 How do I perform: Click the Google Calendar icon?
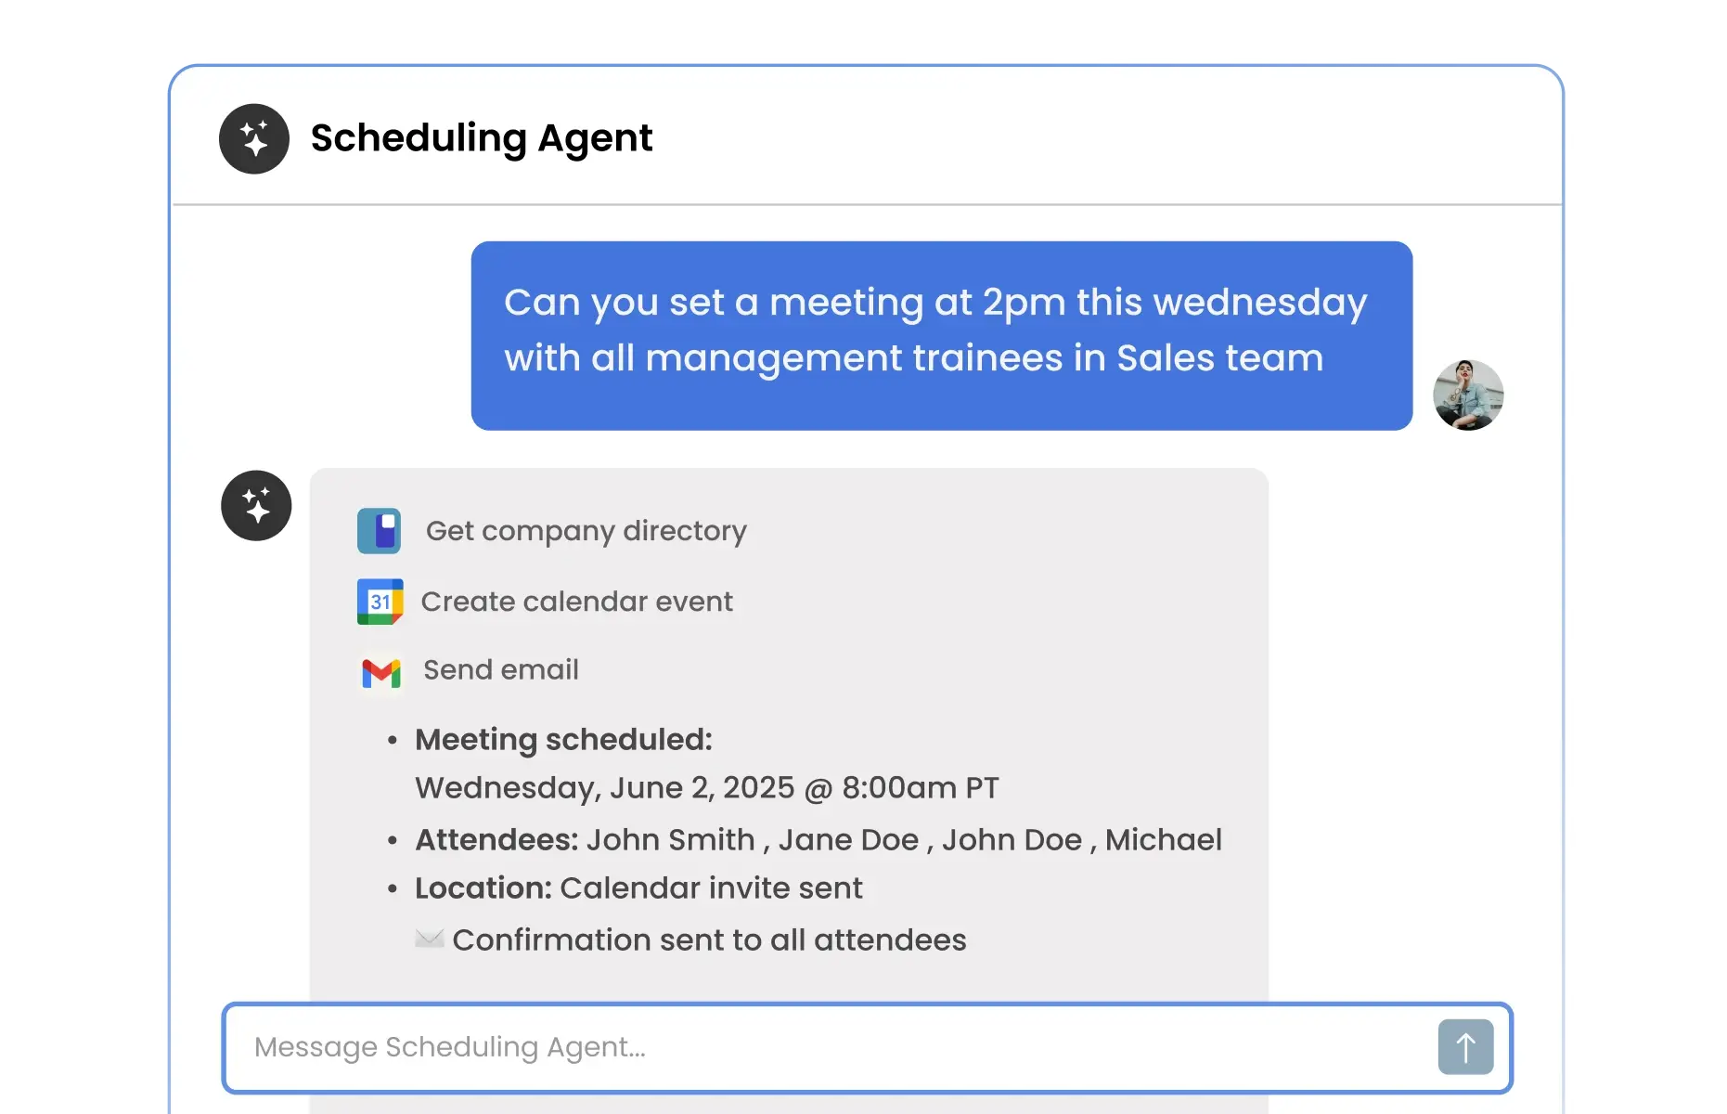pos(380,602)
